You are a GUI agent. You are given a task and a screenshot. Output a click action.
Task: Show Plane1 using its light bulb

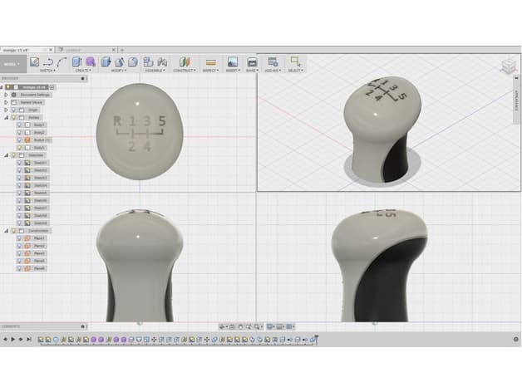click(19, 238)
